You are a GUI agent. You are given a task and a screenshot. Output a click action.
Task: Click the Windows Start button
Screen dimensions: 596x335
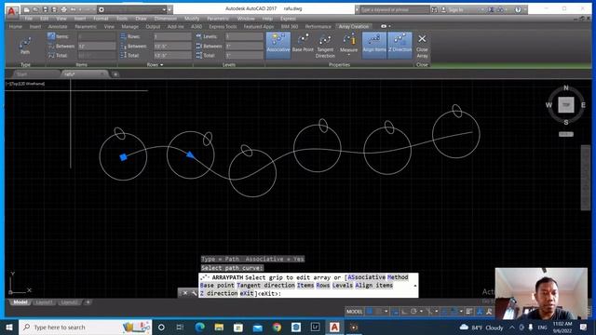point(9,328)
